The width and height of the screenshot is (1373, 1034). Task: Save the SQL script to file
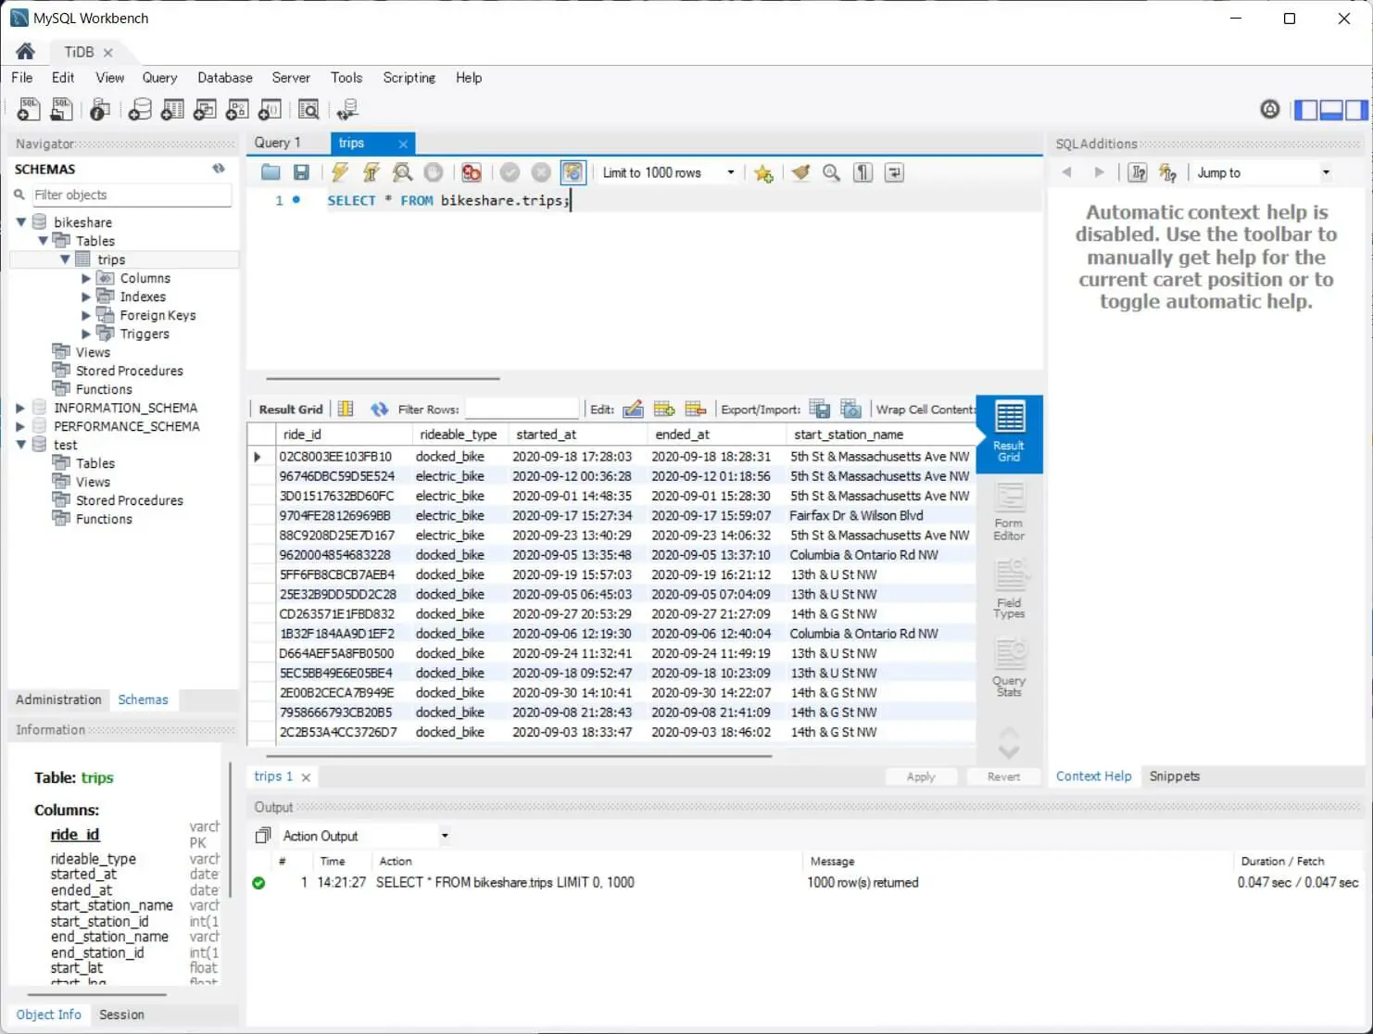click(301, 172)
